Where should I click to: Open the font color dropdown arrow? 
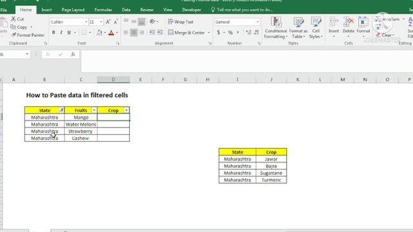point(117,33)
